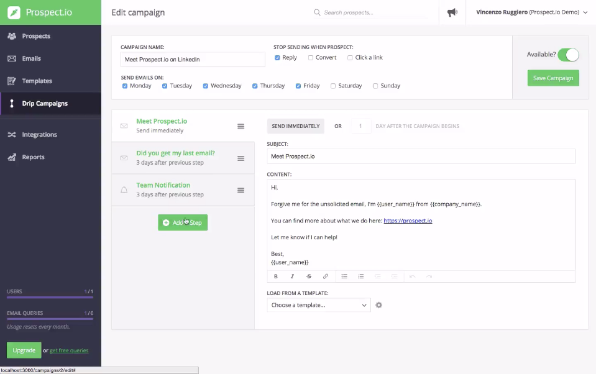Check the Click a link checkbox
596x374 pixels.
(350, 58)
